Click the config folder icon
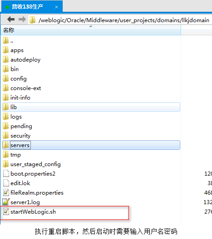 click(x=5, y=78)
